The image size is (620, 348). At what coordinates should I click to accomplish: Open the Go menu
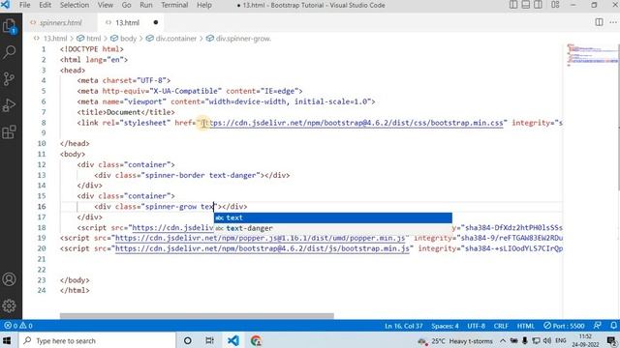pyautogui.click(x=127, y=5)
